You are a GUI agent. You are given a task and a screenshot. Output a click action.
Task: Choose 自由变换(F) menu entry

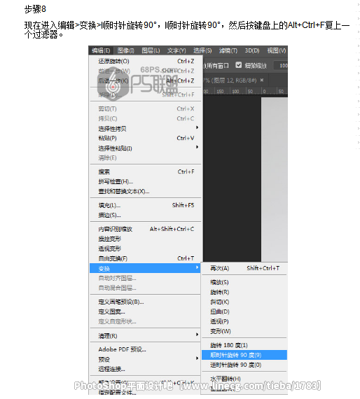click(146, 258)
